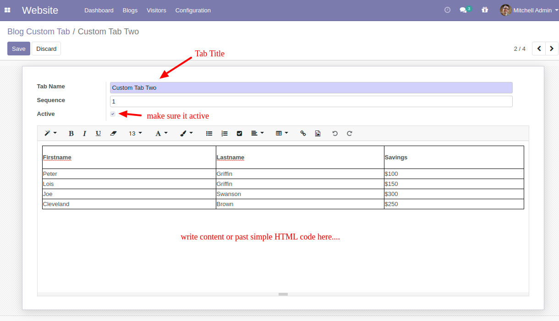The image size is (559, 321).
Task: Click the Tab Name field label
Action: [51, 87]
